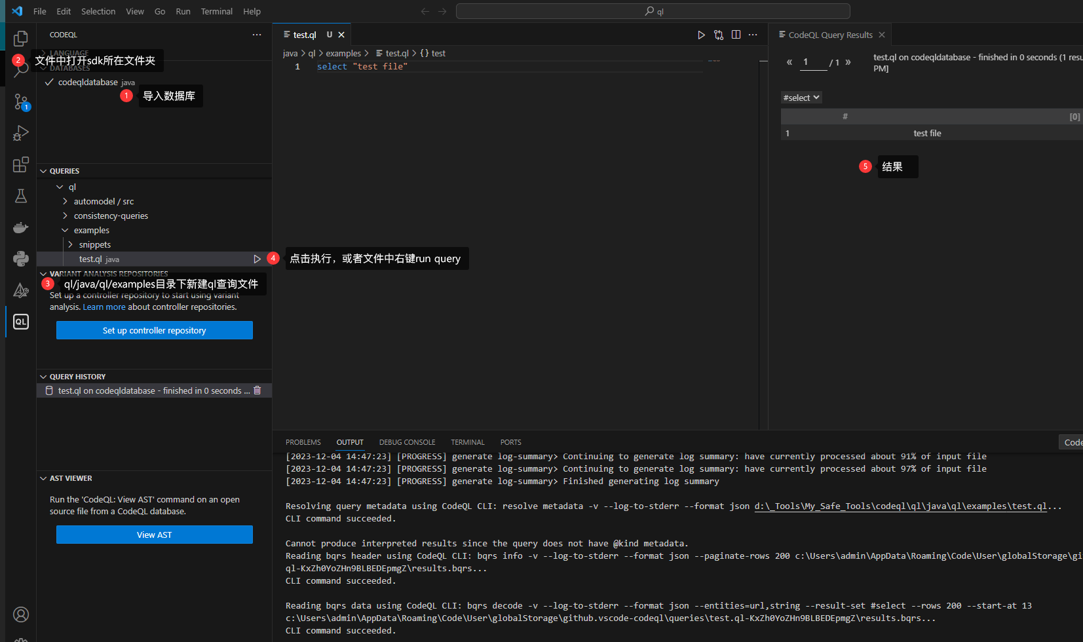Click the "test file" result cell

pos(927,133)
